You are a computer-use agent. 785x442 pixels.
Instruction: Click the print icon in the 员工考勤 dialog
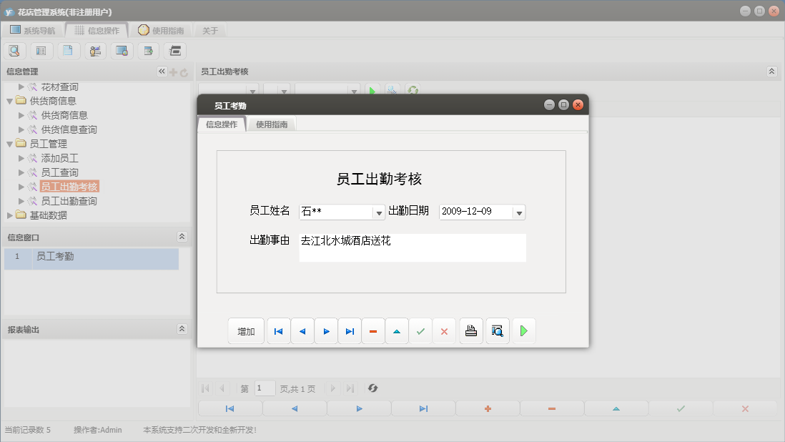pyautogui.click(x=470, y=330)
